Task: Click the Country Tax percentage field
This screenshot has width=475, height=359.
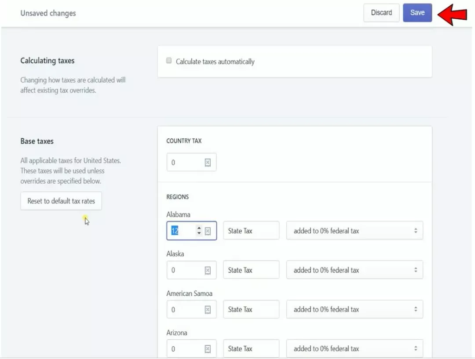Action: pos(191,162)
